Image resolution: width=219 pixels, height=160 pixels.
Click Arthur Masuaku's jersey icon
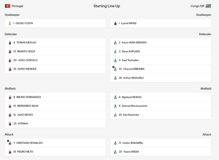point(115,78)
